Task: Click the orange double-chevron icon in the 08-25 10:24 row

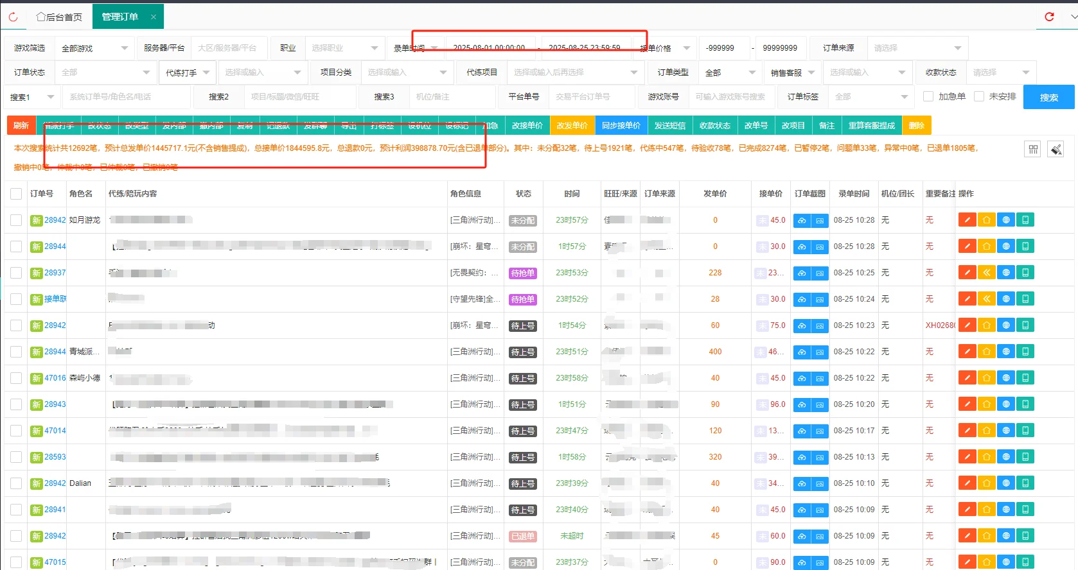Action: tap(987, 299)
